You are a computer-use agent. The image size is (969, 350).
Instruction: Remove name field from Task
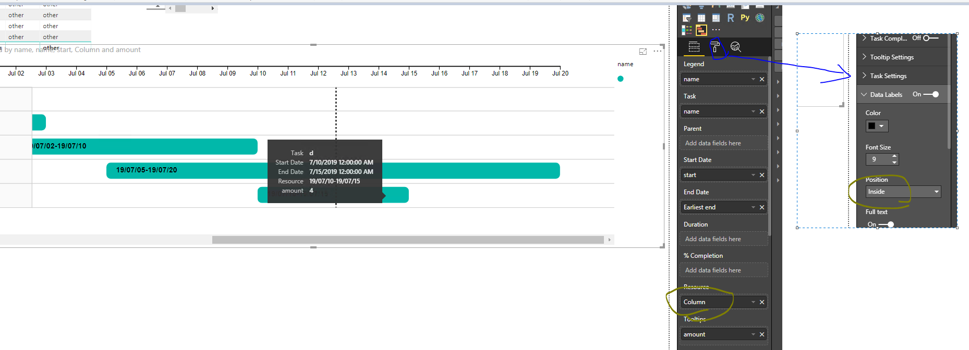pos(762,111)
